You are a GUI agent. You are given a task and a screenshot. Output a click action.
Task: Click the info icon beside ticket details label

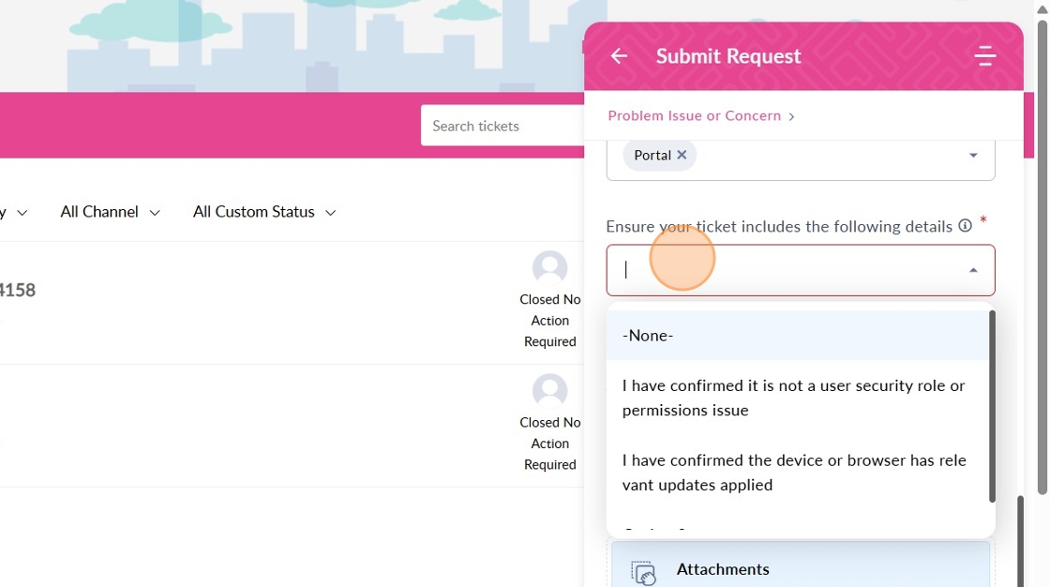click(x=965, y=226)
